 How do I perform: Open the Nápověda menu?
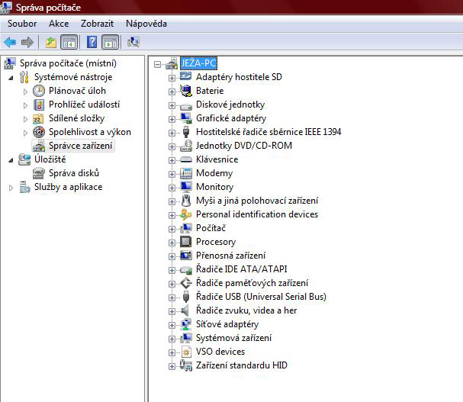click(x=146, y=24)
